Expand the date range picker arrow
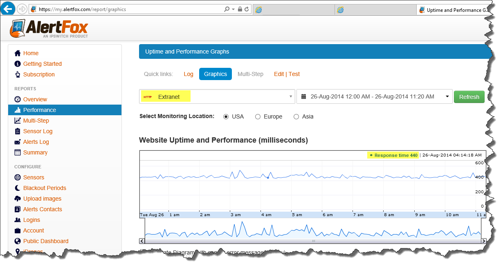 point(447,97)
